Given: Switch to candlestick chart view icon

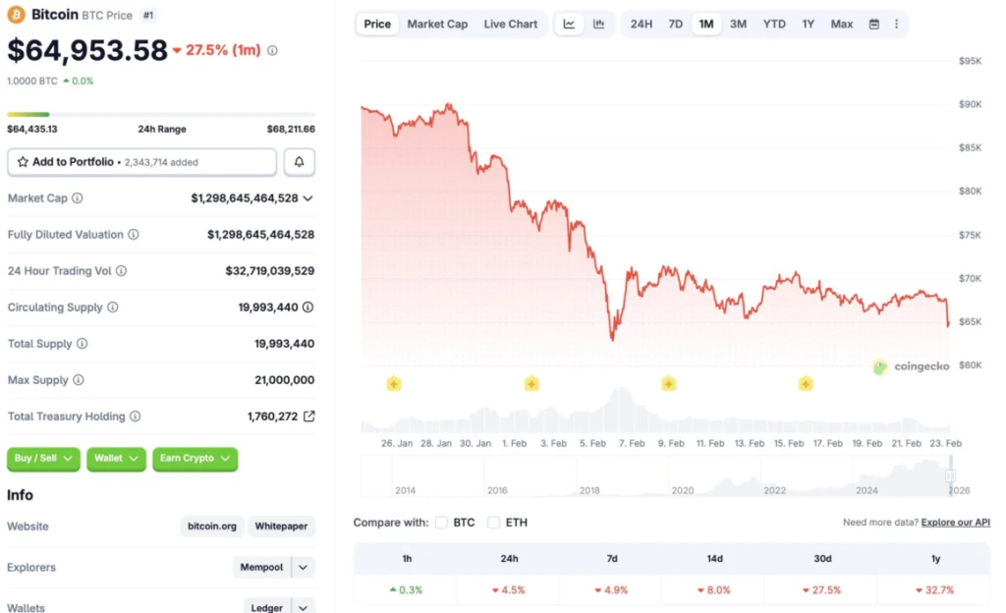Looking at the screenshot, I should 598,24.
